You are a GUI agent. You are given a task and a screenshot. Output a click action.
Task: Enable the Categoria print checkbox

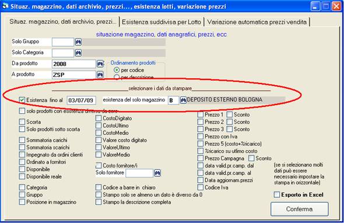click(22, 187)
